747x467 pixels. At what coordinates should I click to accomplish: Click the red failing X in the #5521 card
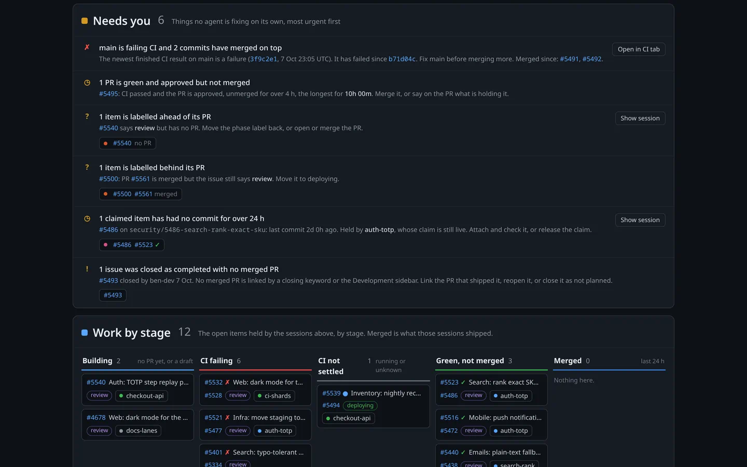point(227,418)
